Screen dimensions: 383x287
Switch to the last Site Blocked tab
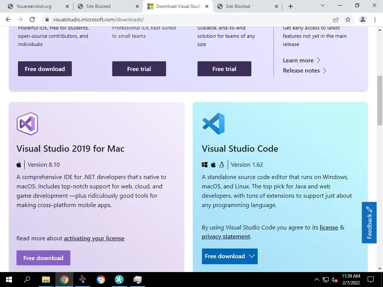pos(238,6)
